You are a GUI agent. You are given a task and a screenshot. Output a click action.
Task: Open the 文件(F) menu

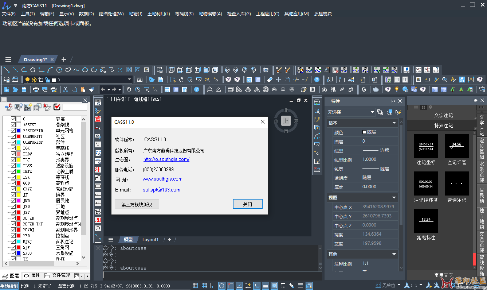coord(9,14)
